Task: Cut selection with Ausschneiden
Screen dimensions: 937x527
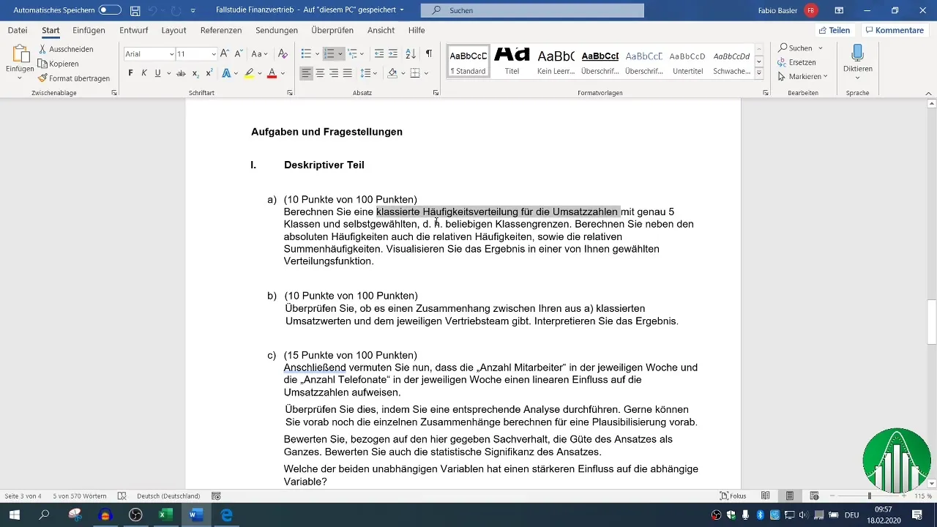Action: 66,49
